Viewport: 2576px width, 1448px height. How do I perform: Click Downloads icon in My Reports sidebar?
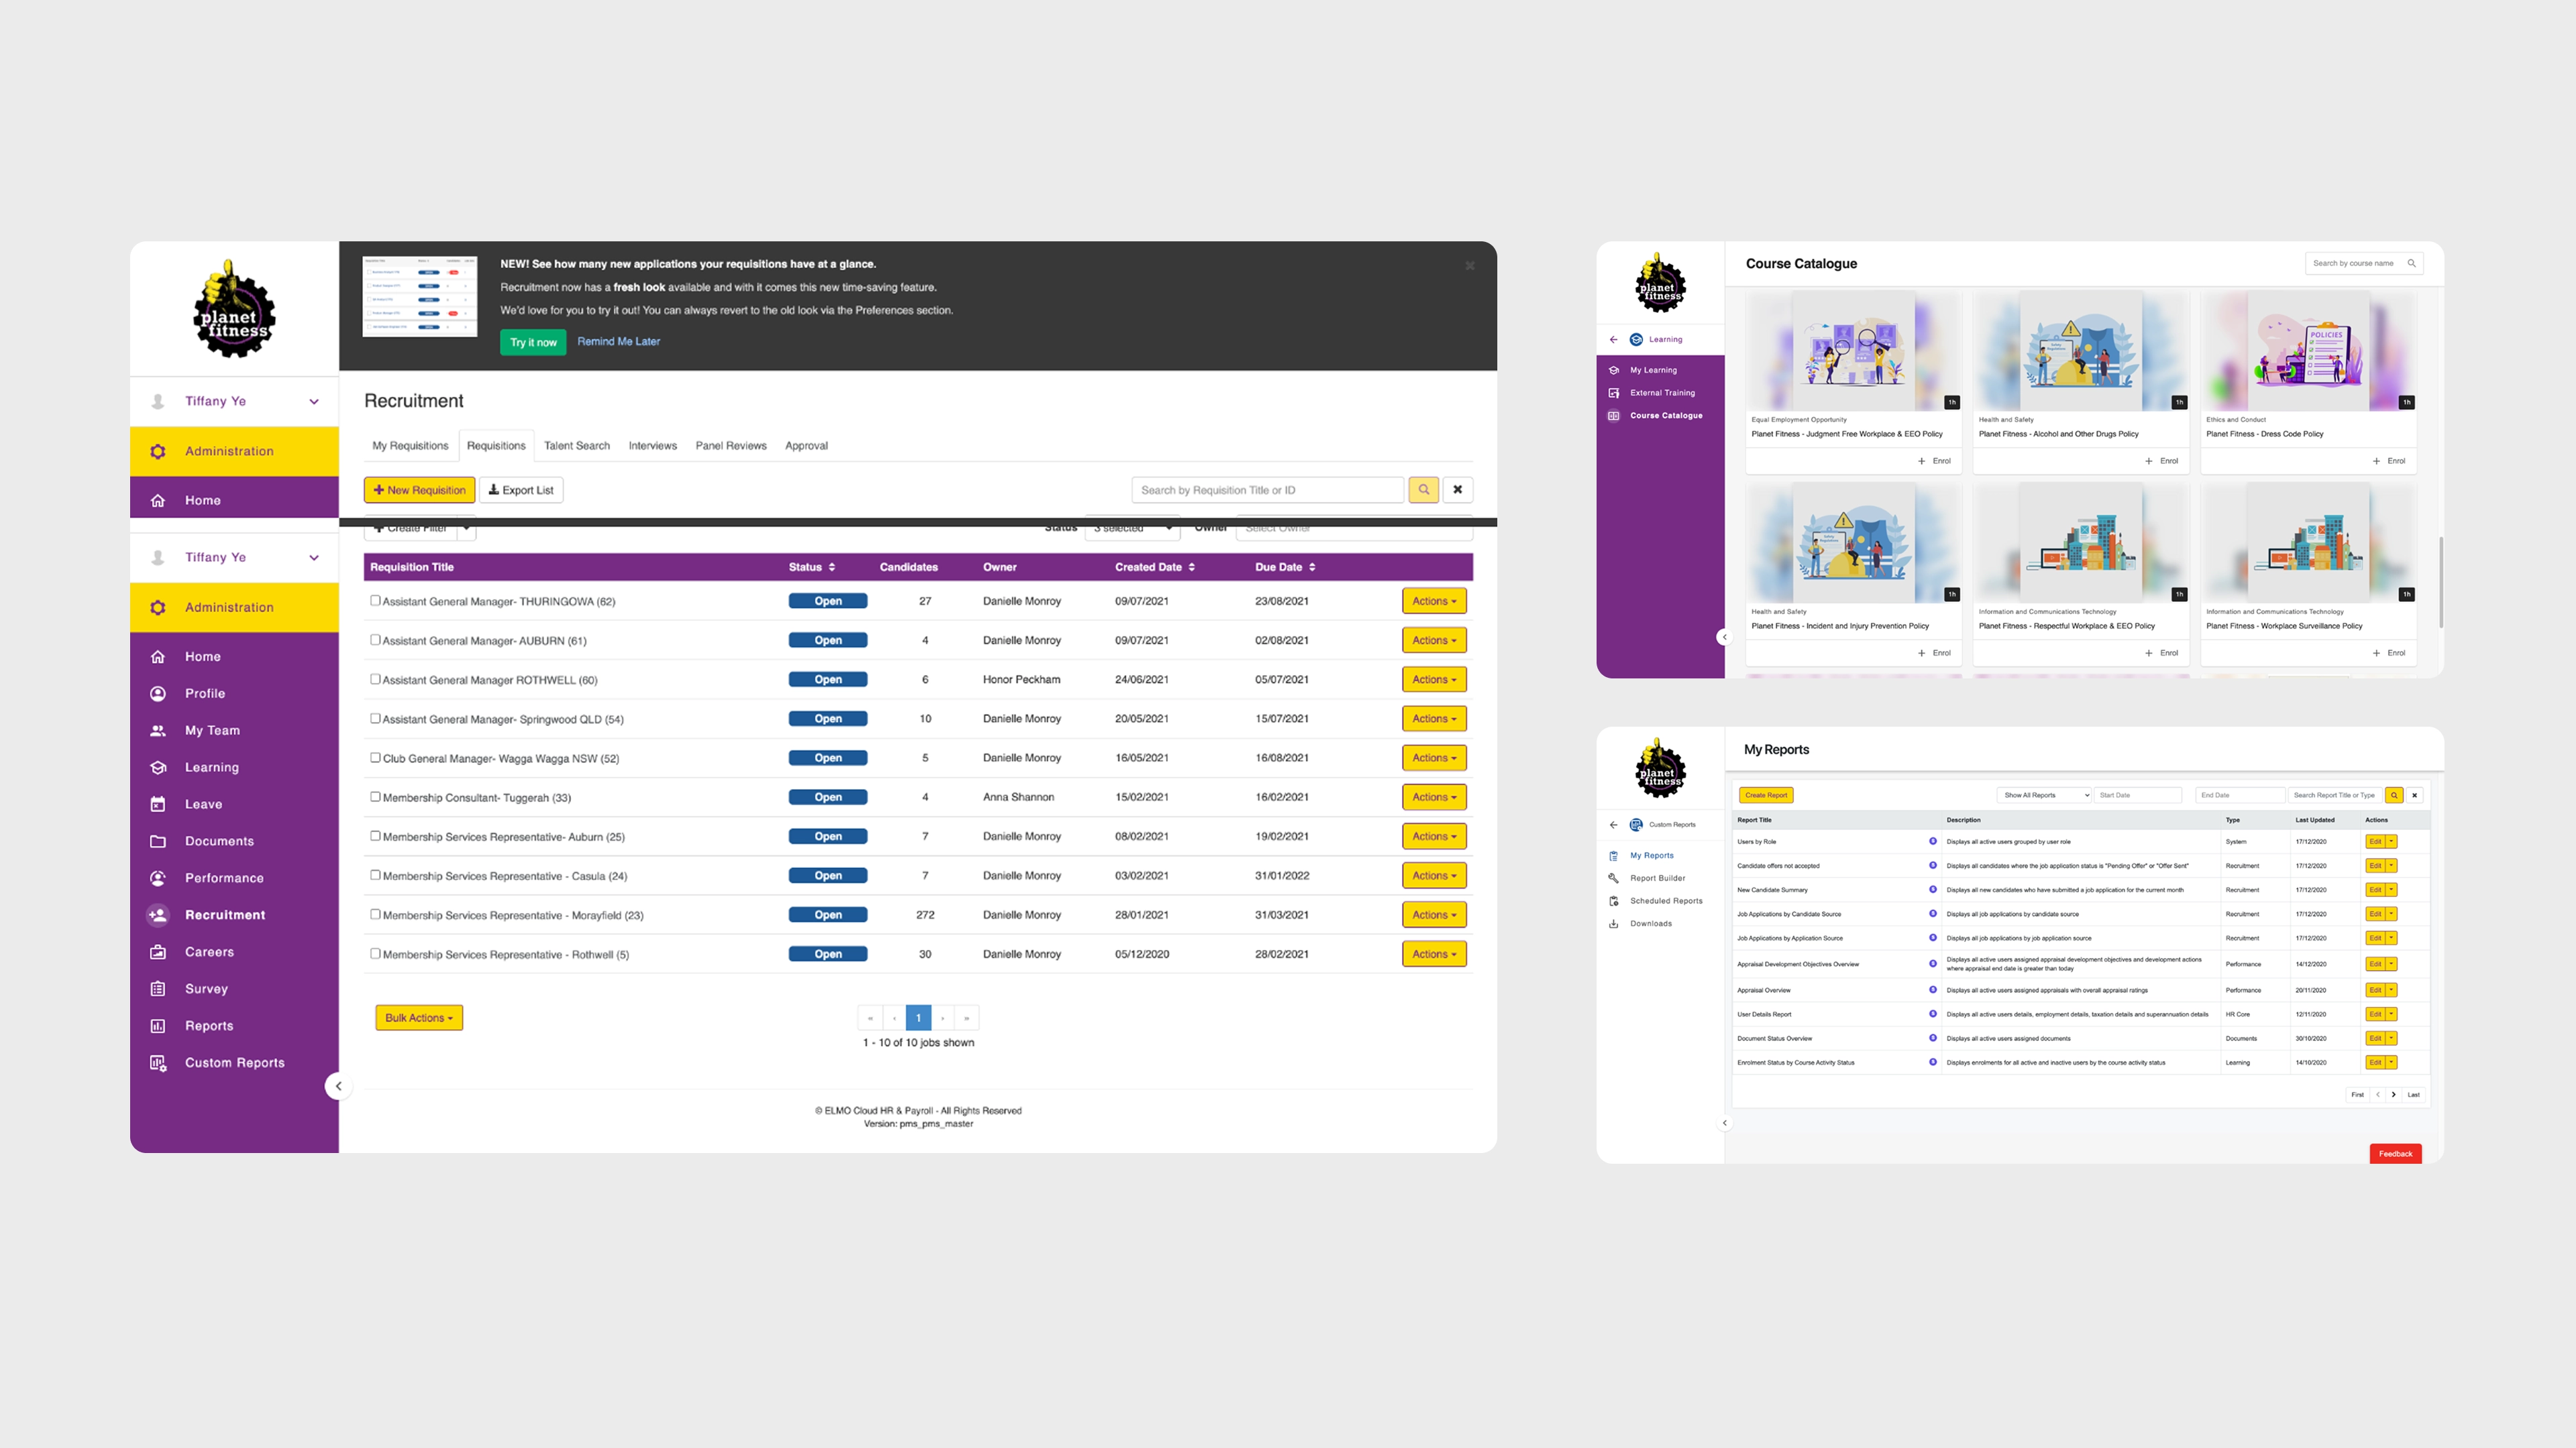[1613, 924]
